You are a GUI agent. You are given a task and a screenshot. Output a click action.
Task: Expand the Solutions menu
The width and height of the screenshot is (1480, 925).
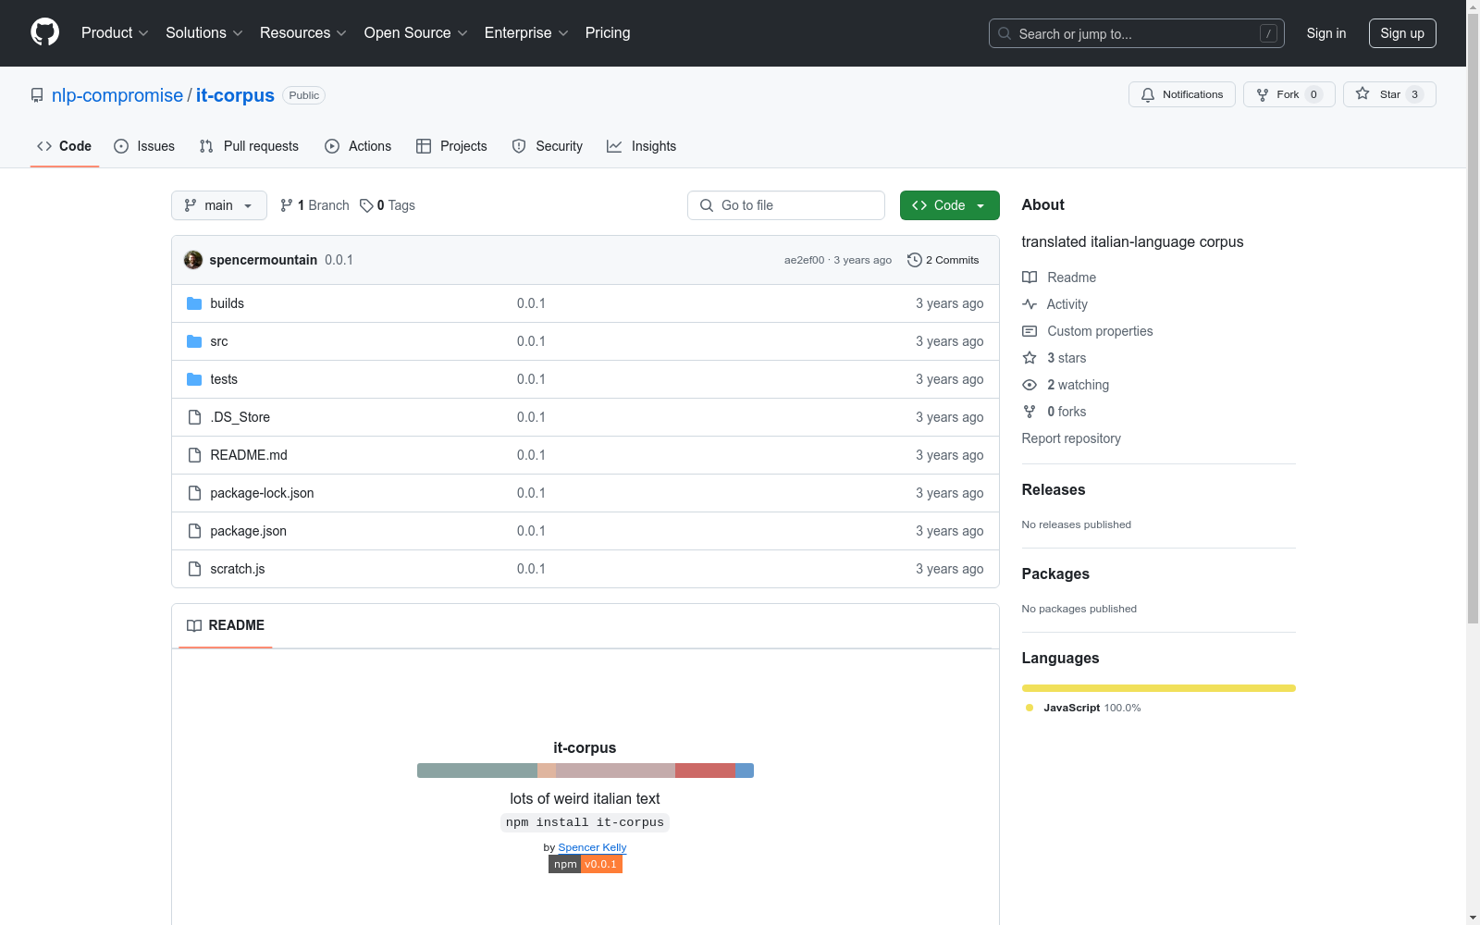[x=204, y=33]
